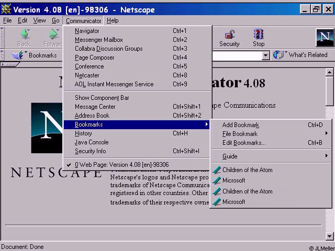This screenshot has height=251, width=335.
Task: Open the location field dropdown arrow
Action: pyautogui.click(x=265, y=55)
